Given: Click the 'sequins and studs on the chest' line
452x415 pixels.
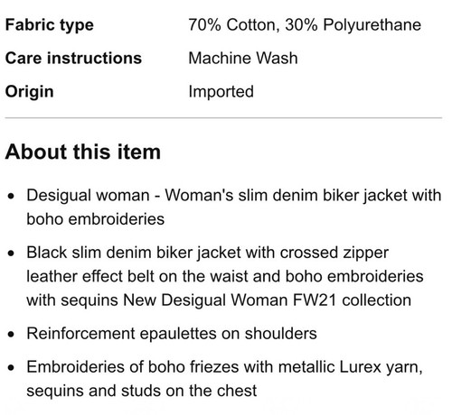Looking at the screenshot, I should tap(142, 391).
